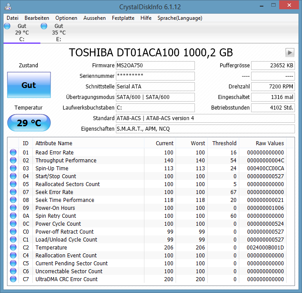Image resolution: width=302 pixels, height=293 pixels.
Task: Click current value 118 for Seek Time Performance
Action: tap(169, 200)
